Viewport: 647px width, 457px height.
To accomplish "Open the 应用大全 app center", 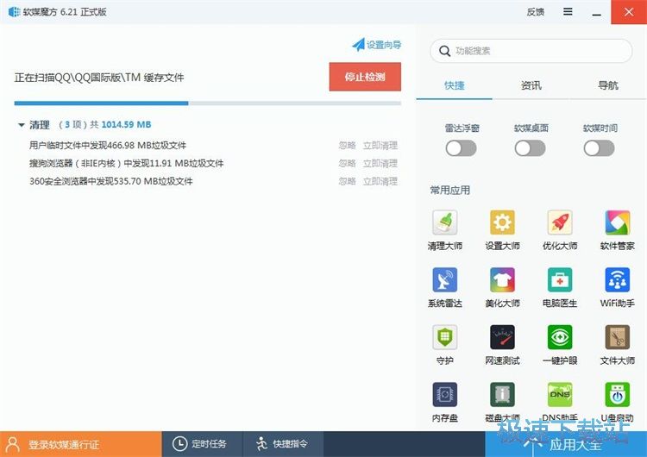I will [566, 444].
